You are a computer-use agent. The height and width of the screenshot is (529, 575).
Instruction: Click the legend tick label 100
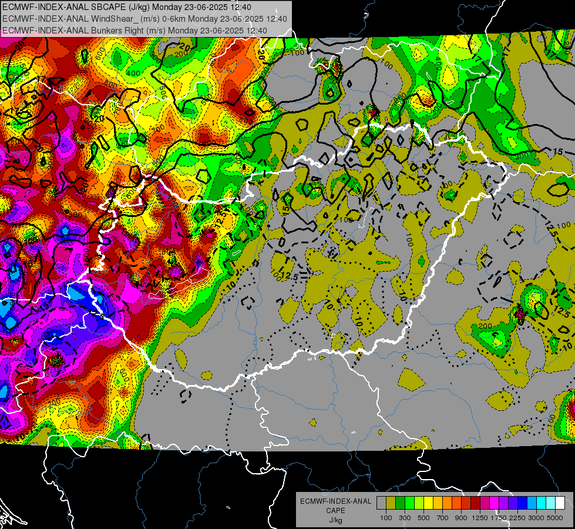click(386, 518)
